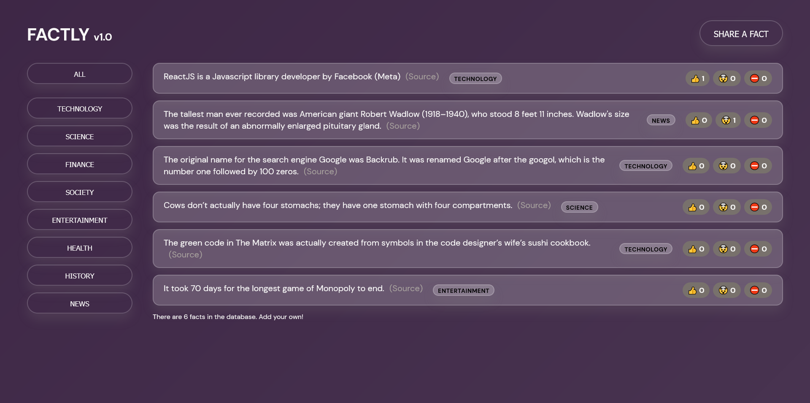This screenshot has width=810, height=403.
Task: Click the TECHNOLOGY tag on The Matrix fact
Action: pyautogui.click(x=645, y=249)
